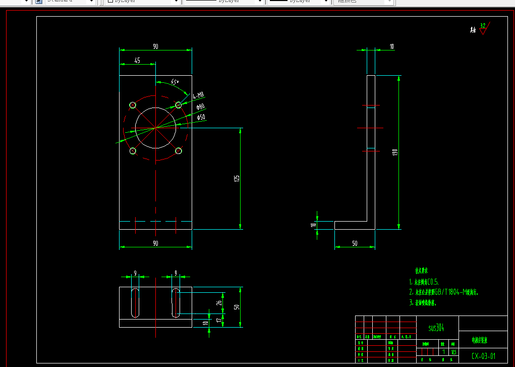Select the red dashed Φ80 bolt circle

155,128
